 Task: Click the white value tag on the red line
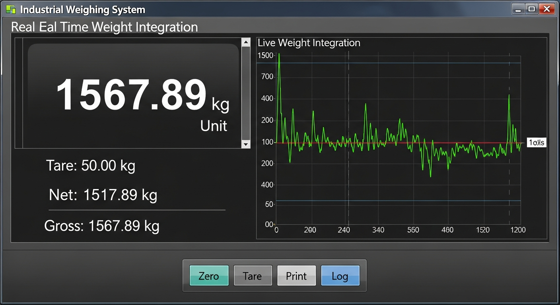(x=537, y=143)
